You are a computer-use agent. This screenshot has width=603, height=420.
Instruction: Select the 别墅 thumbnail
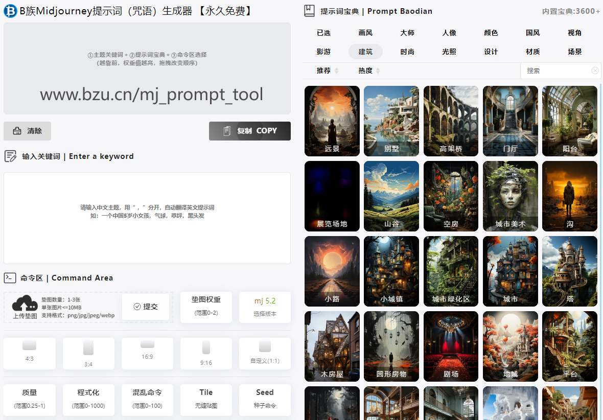pyautogui.click(x=391, y=121)
